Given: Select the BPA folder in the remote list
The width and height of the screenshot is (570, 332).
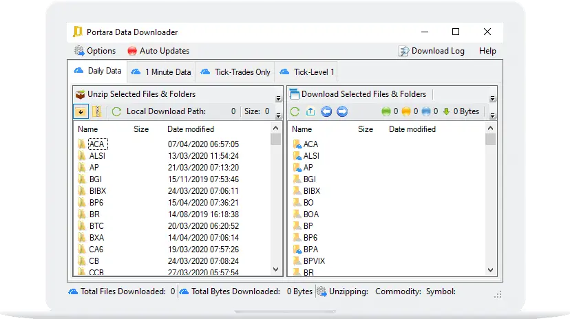Looking at the screenshot, I should point(310,250).
